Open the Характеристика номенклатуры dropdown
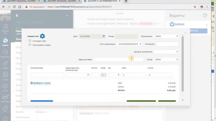 click(x=78, y=75)
